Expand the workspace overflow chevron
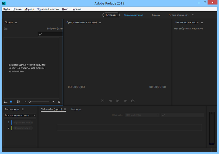This screenshot has width=219, height=154. coord(193,15)
